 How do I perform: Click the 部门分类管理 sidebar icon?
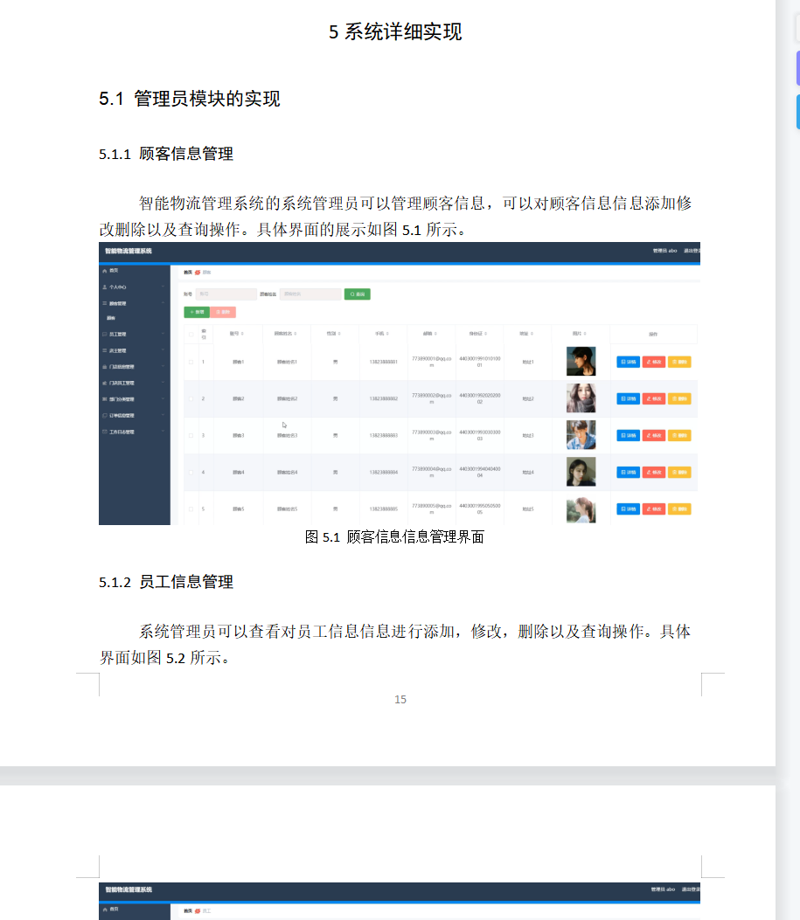point(105,399)
